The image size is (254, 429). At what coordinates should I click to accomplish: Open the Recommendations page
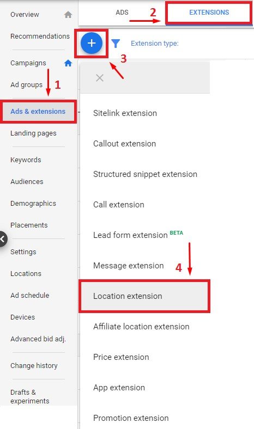point(40,36)
